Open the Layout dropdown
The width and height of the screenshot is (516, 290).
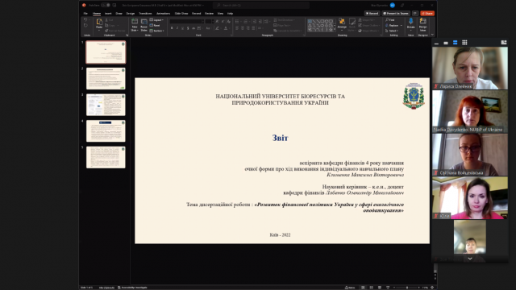[156, 20]
